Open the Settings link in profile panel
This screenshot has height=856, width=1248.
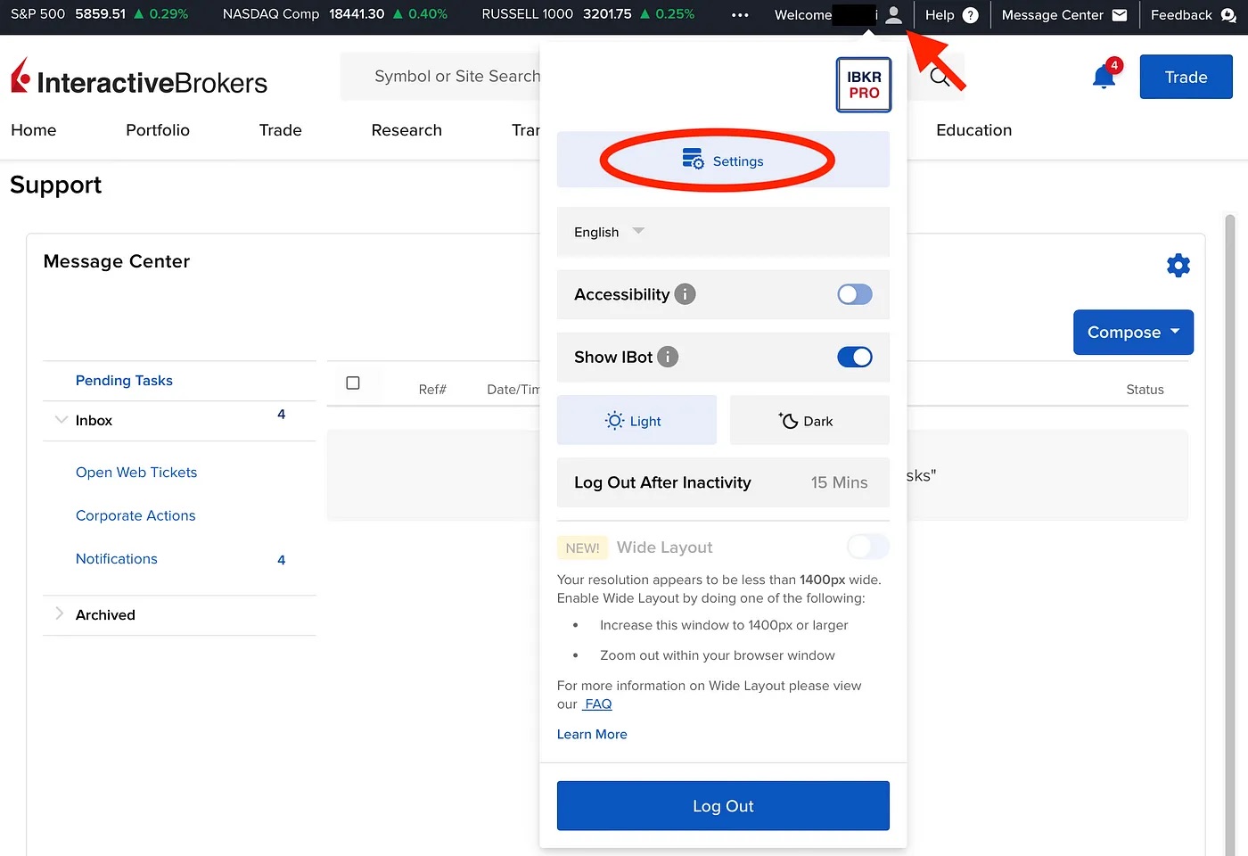pyautogui.click(x=723, y=161)
